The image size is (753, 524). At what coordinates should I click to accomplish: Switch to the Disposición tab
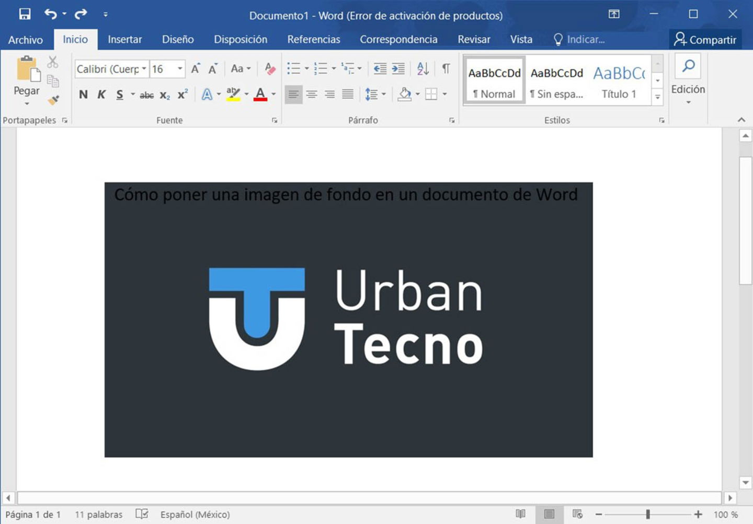[241, 40]
